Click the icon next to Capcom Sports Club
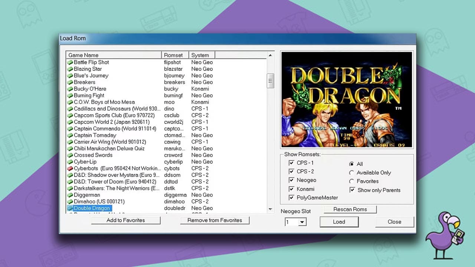This screenshot has height=267, width=475. click(x=70, y=116)
